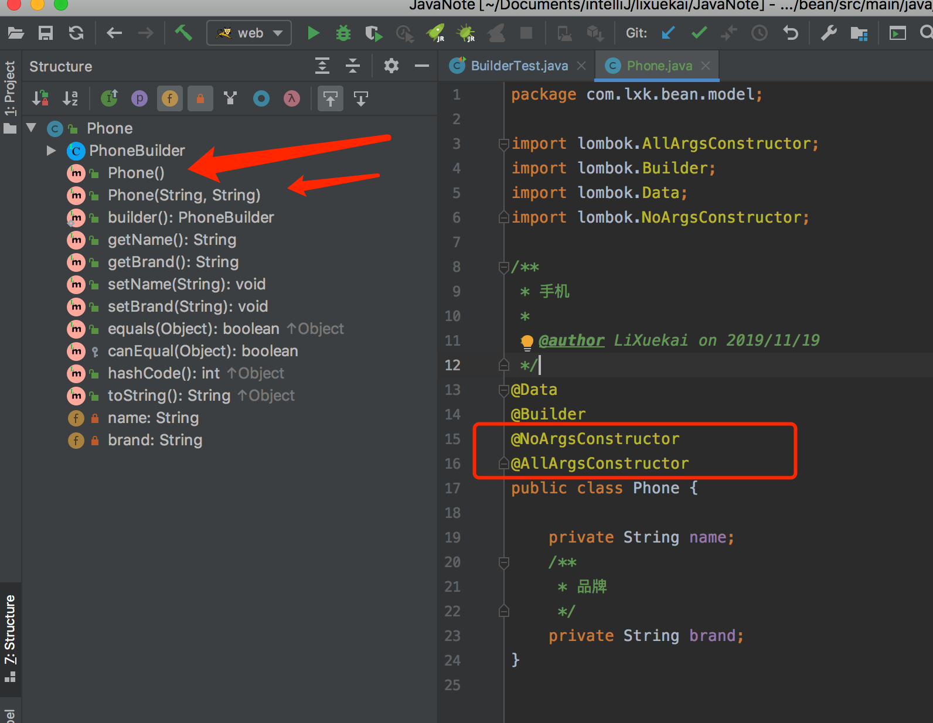Open the run anything terminal-window icon
Image resolution: width=933 pixels, height=723 pixels.
point(897,33)
